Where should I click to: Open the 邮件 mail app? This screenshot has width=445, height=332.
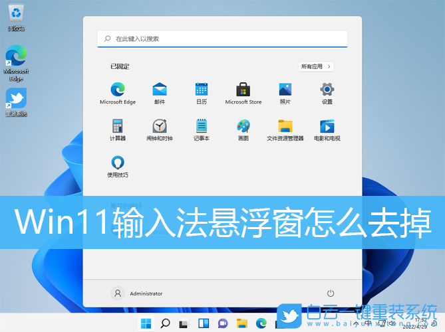click(160, 93)
